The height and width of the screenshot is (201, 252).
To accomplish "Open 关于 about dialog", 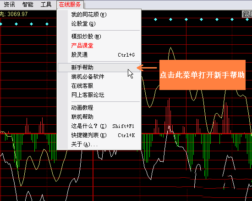I will coord(99,144).
